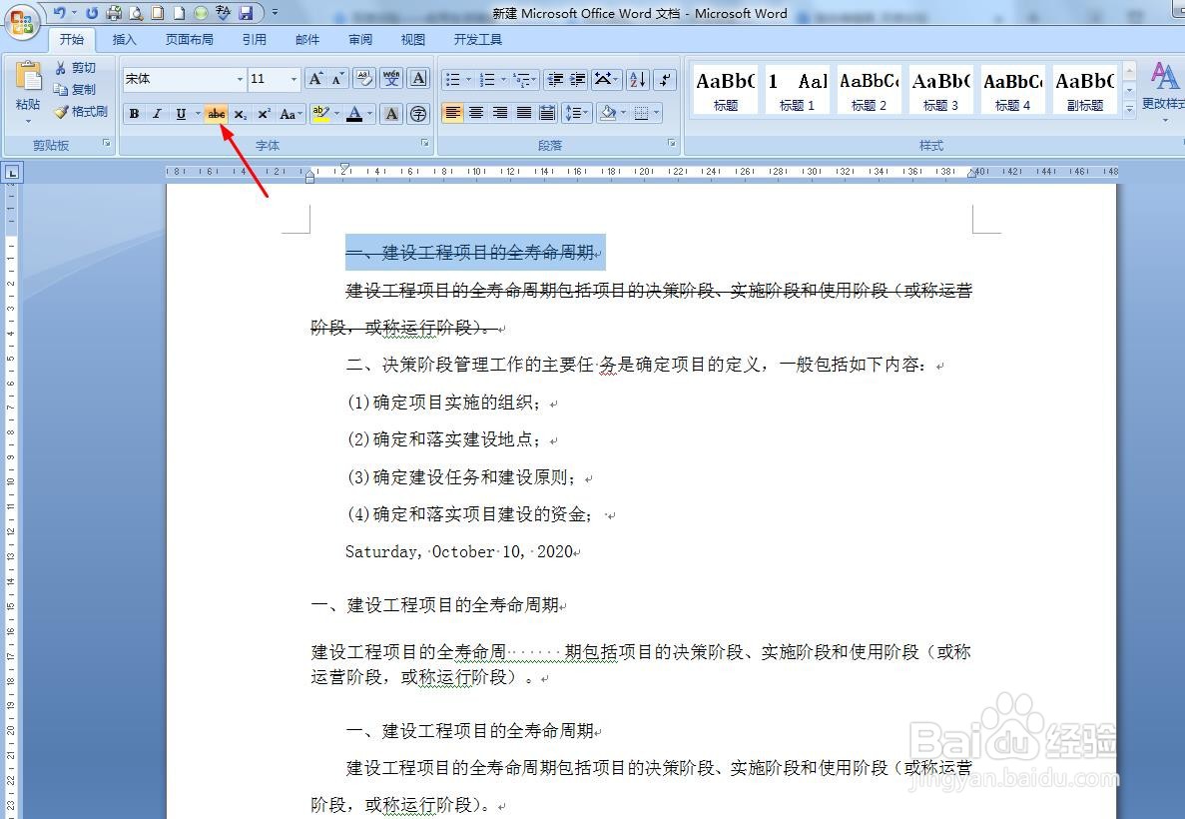1185x819 pixels.
Task: Open the 页面布局 ribbon tab
Action: (190, 40)
